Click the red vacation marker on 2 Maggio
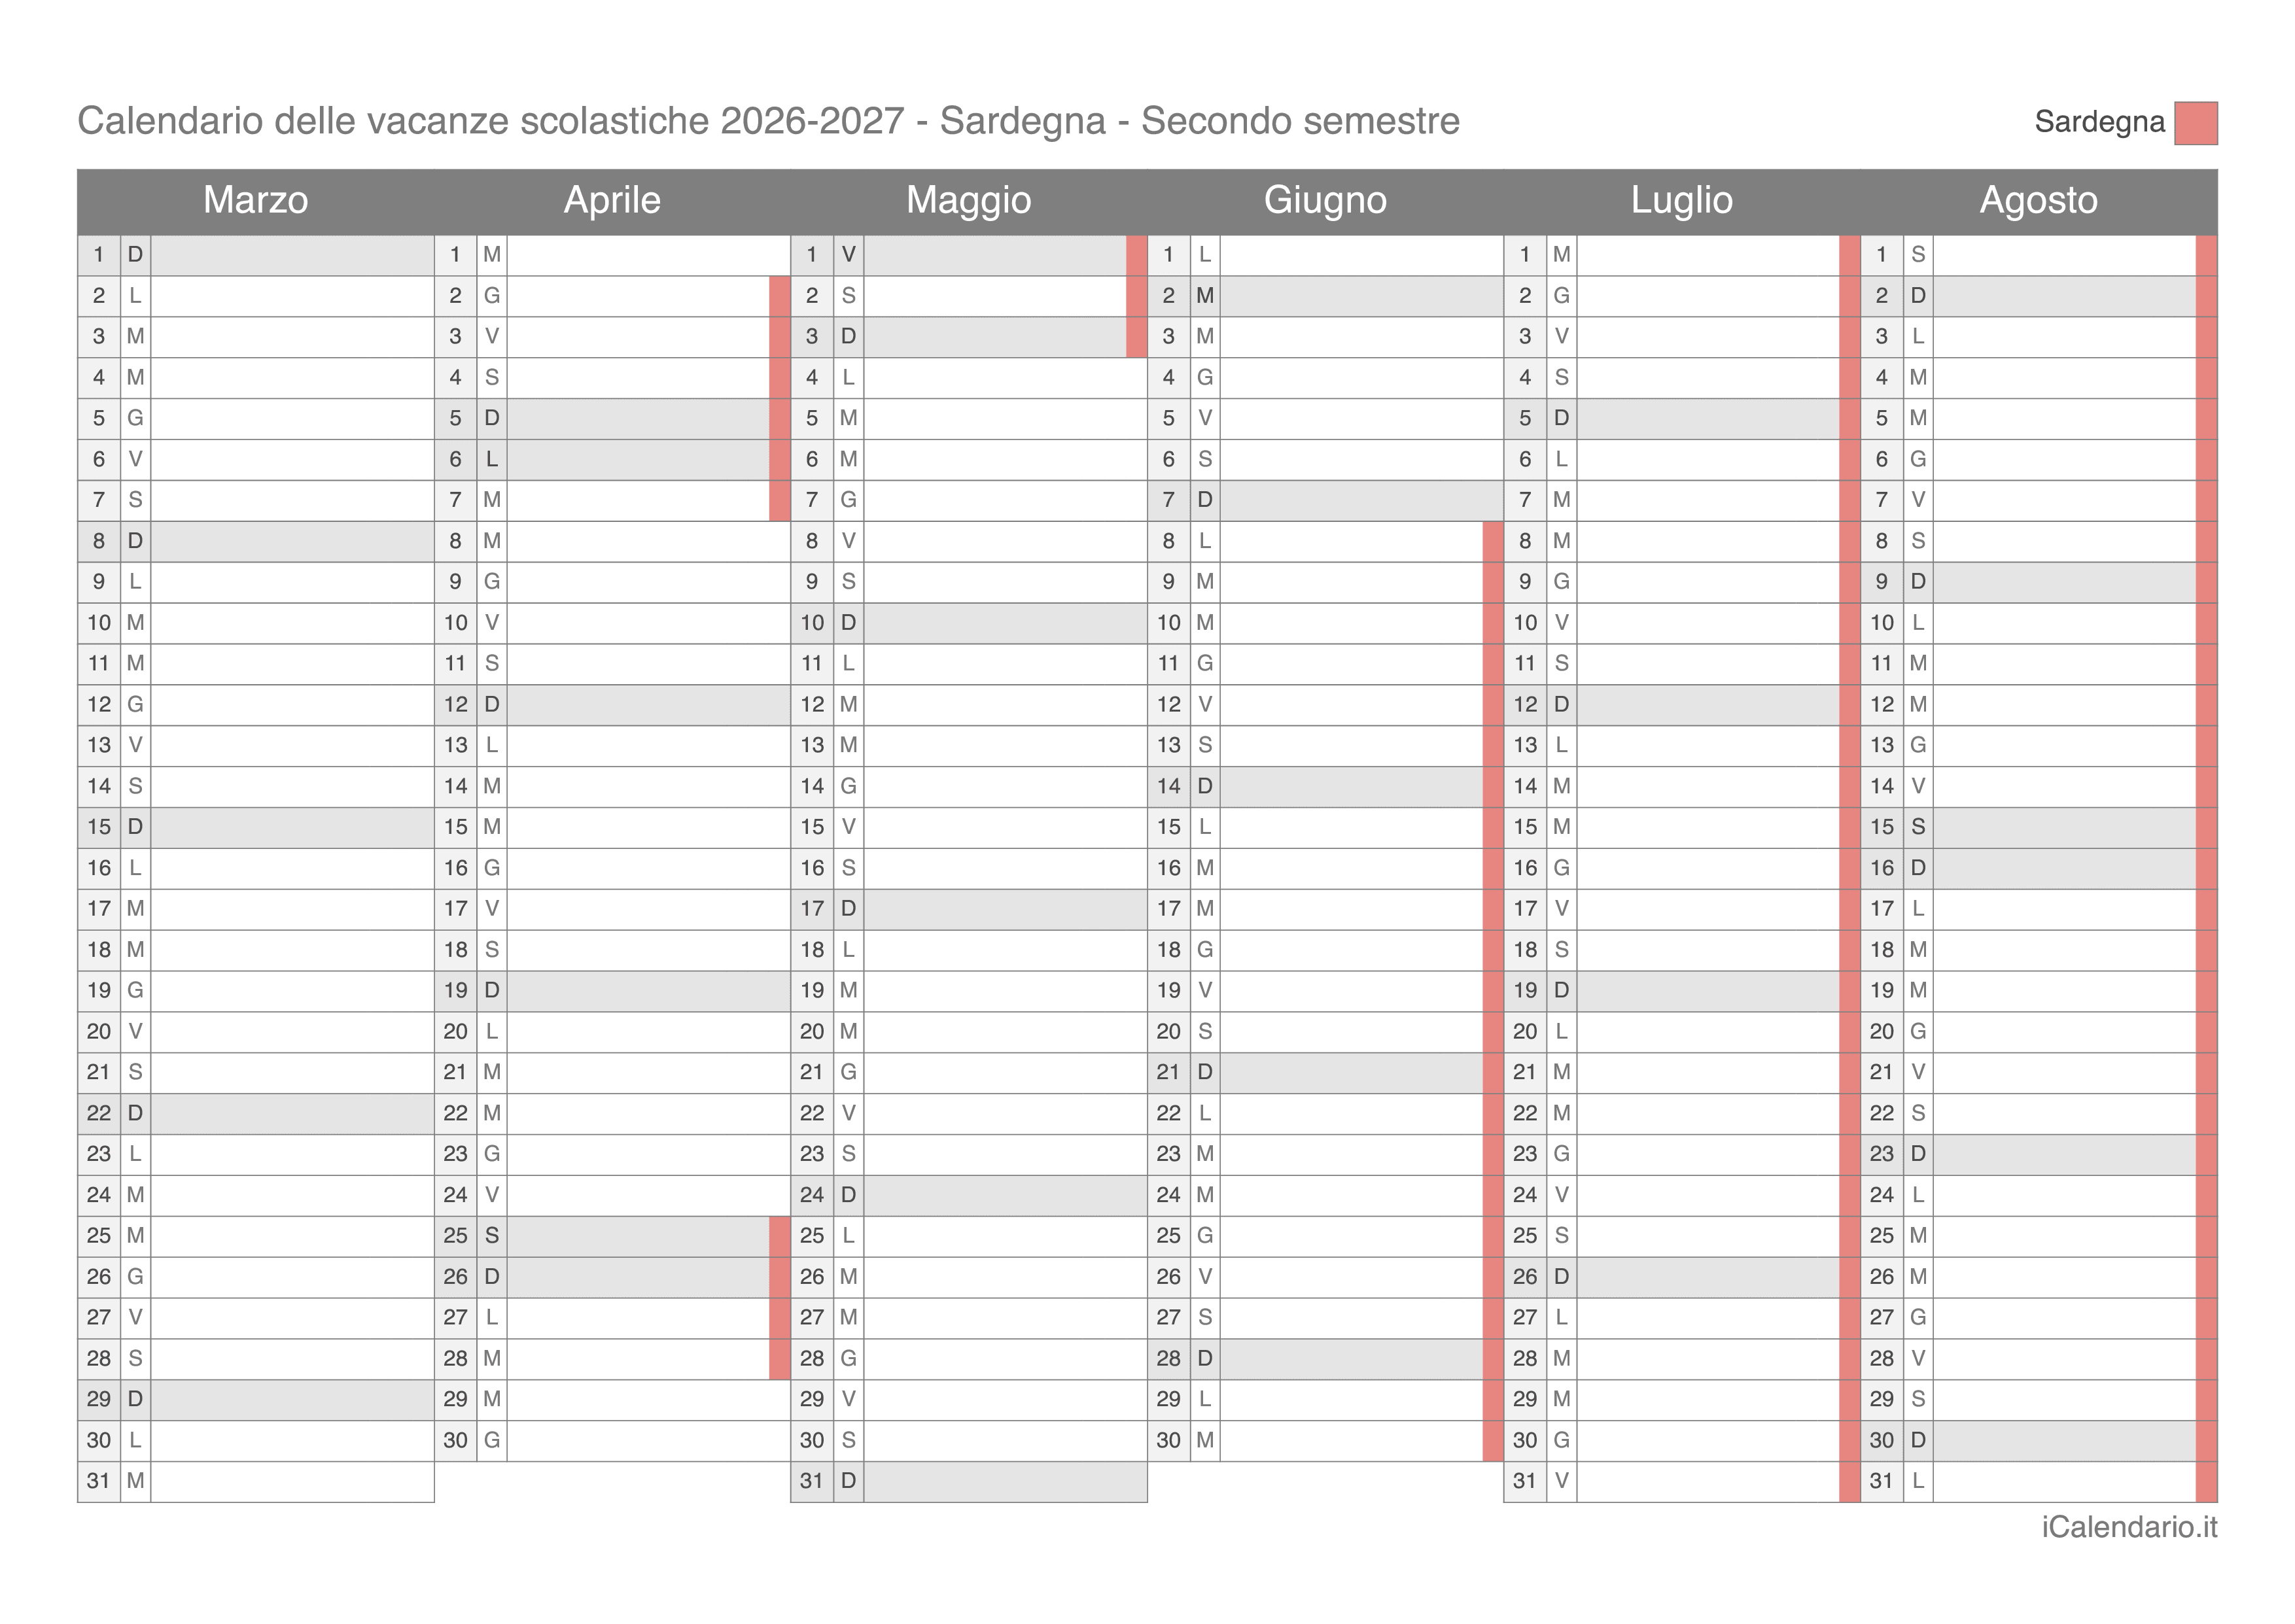The height and width of the screenshot is (1624, 2295). tap(1137, 296)
